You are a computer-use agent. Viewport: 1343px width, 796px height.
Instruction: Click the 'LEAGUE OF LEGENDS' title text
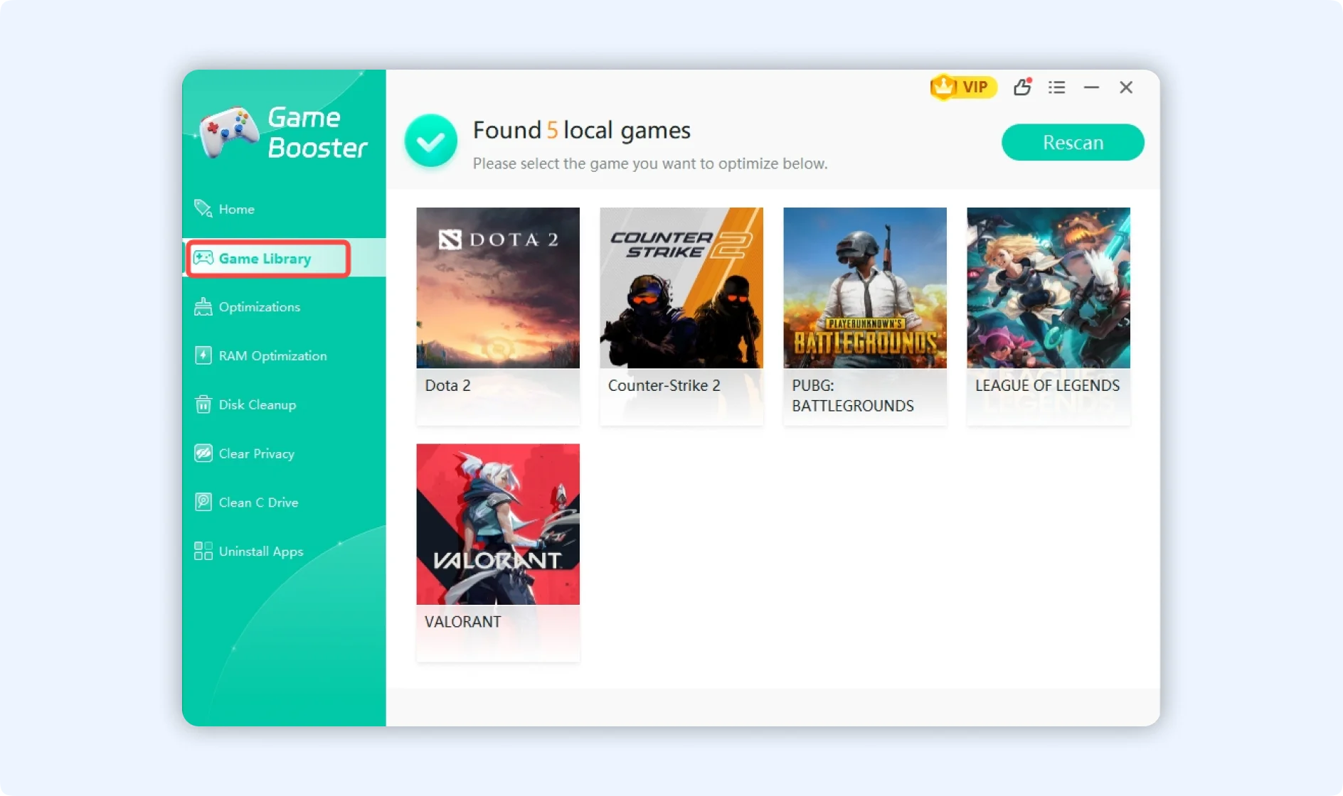point(1047,385)
